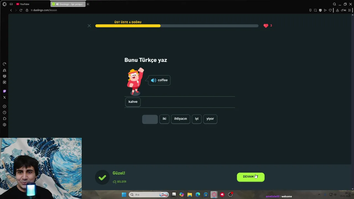Pick the word tile yiyor
Viewport: 354px width, 199px height.
210,119
